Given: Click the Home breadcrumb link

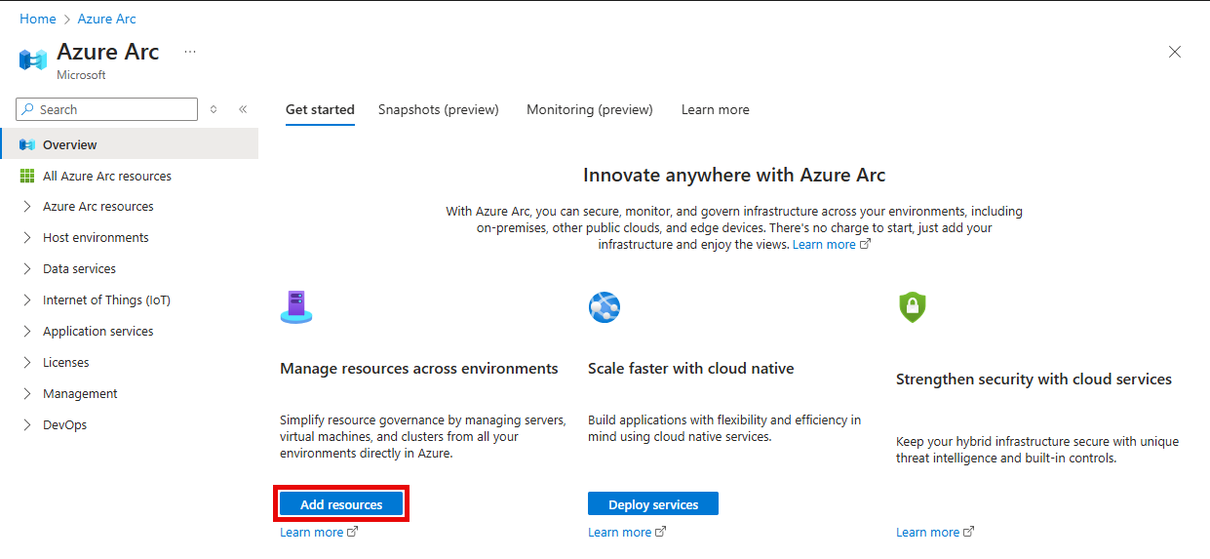Looking at the screenshot, I should 38,19.
